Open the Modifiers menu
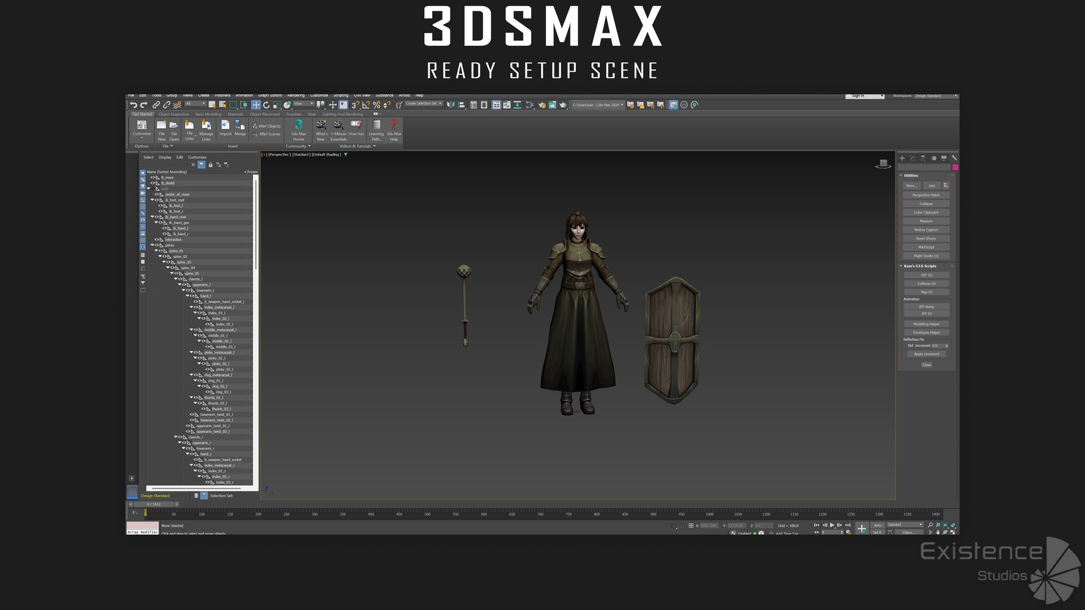Screen dimensions: 1085x610 click(x=222, y=95)
